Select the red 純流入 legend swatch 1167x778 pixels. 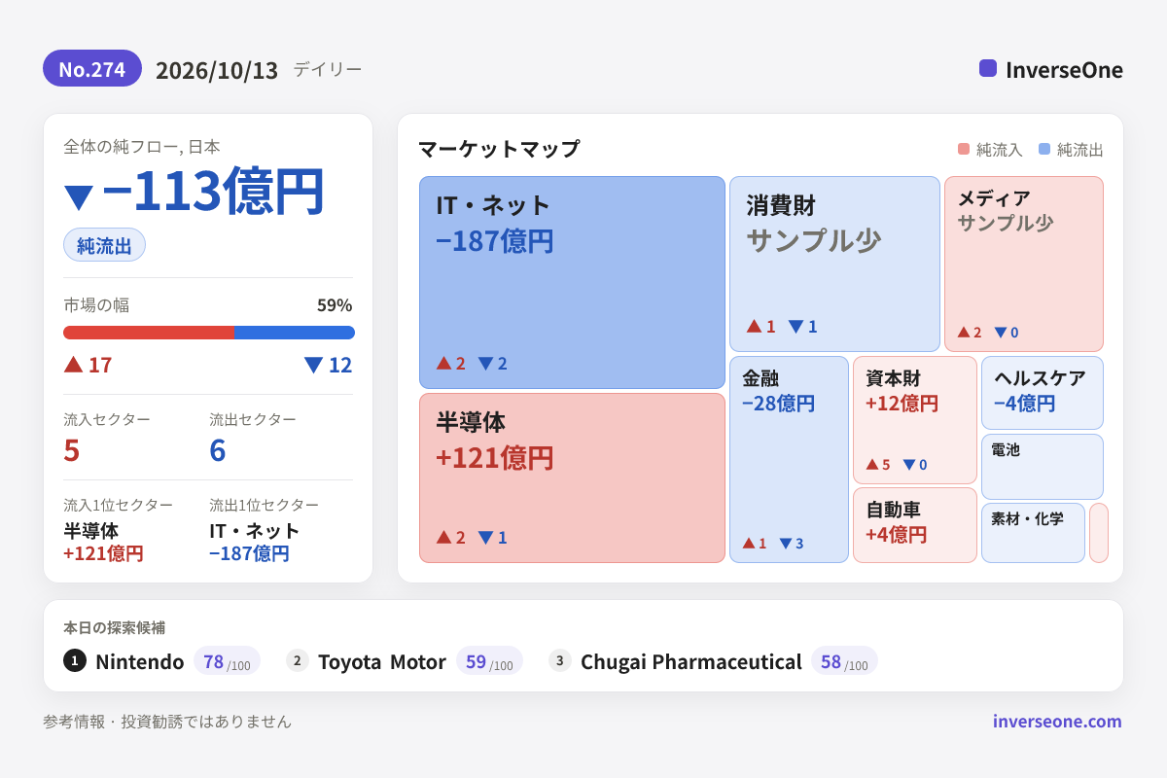[x=964, y=149]
